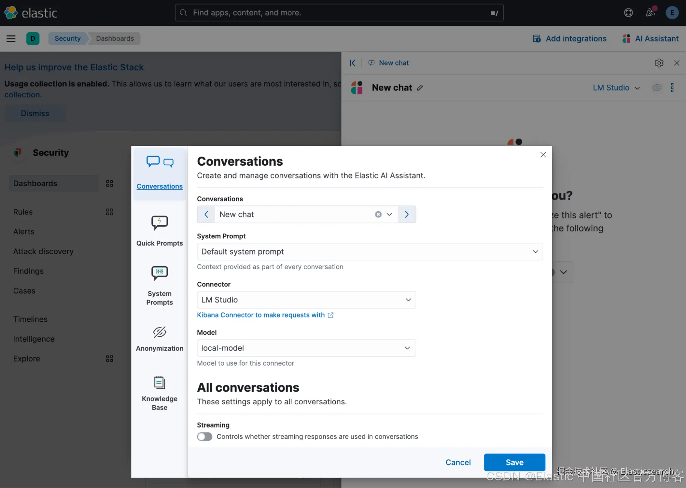Screen dimensions: 686x488
Task: Save the conversation settings
Action: (x=514, y=462)
